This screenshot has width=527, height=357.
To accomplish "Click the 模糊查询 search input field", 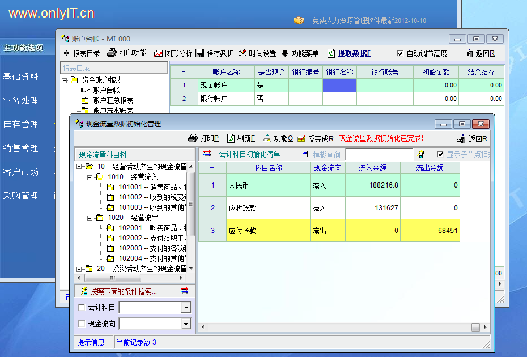I will (379, 154).
